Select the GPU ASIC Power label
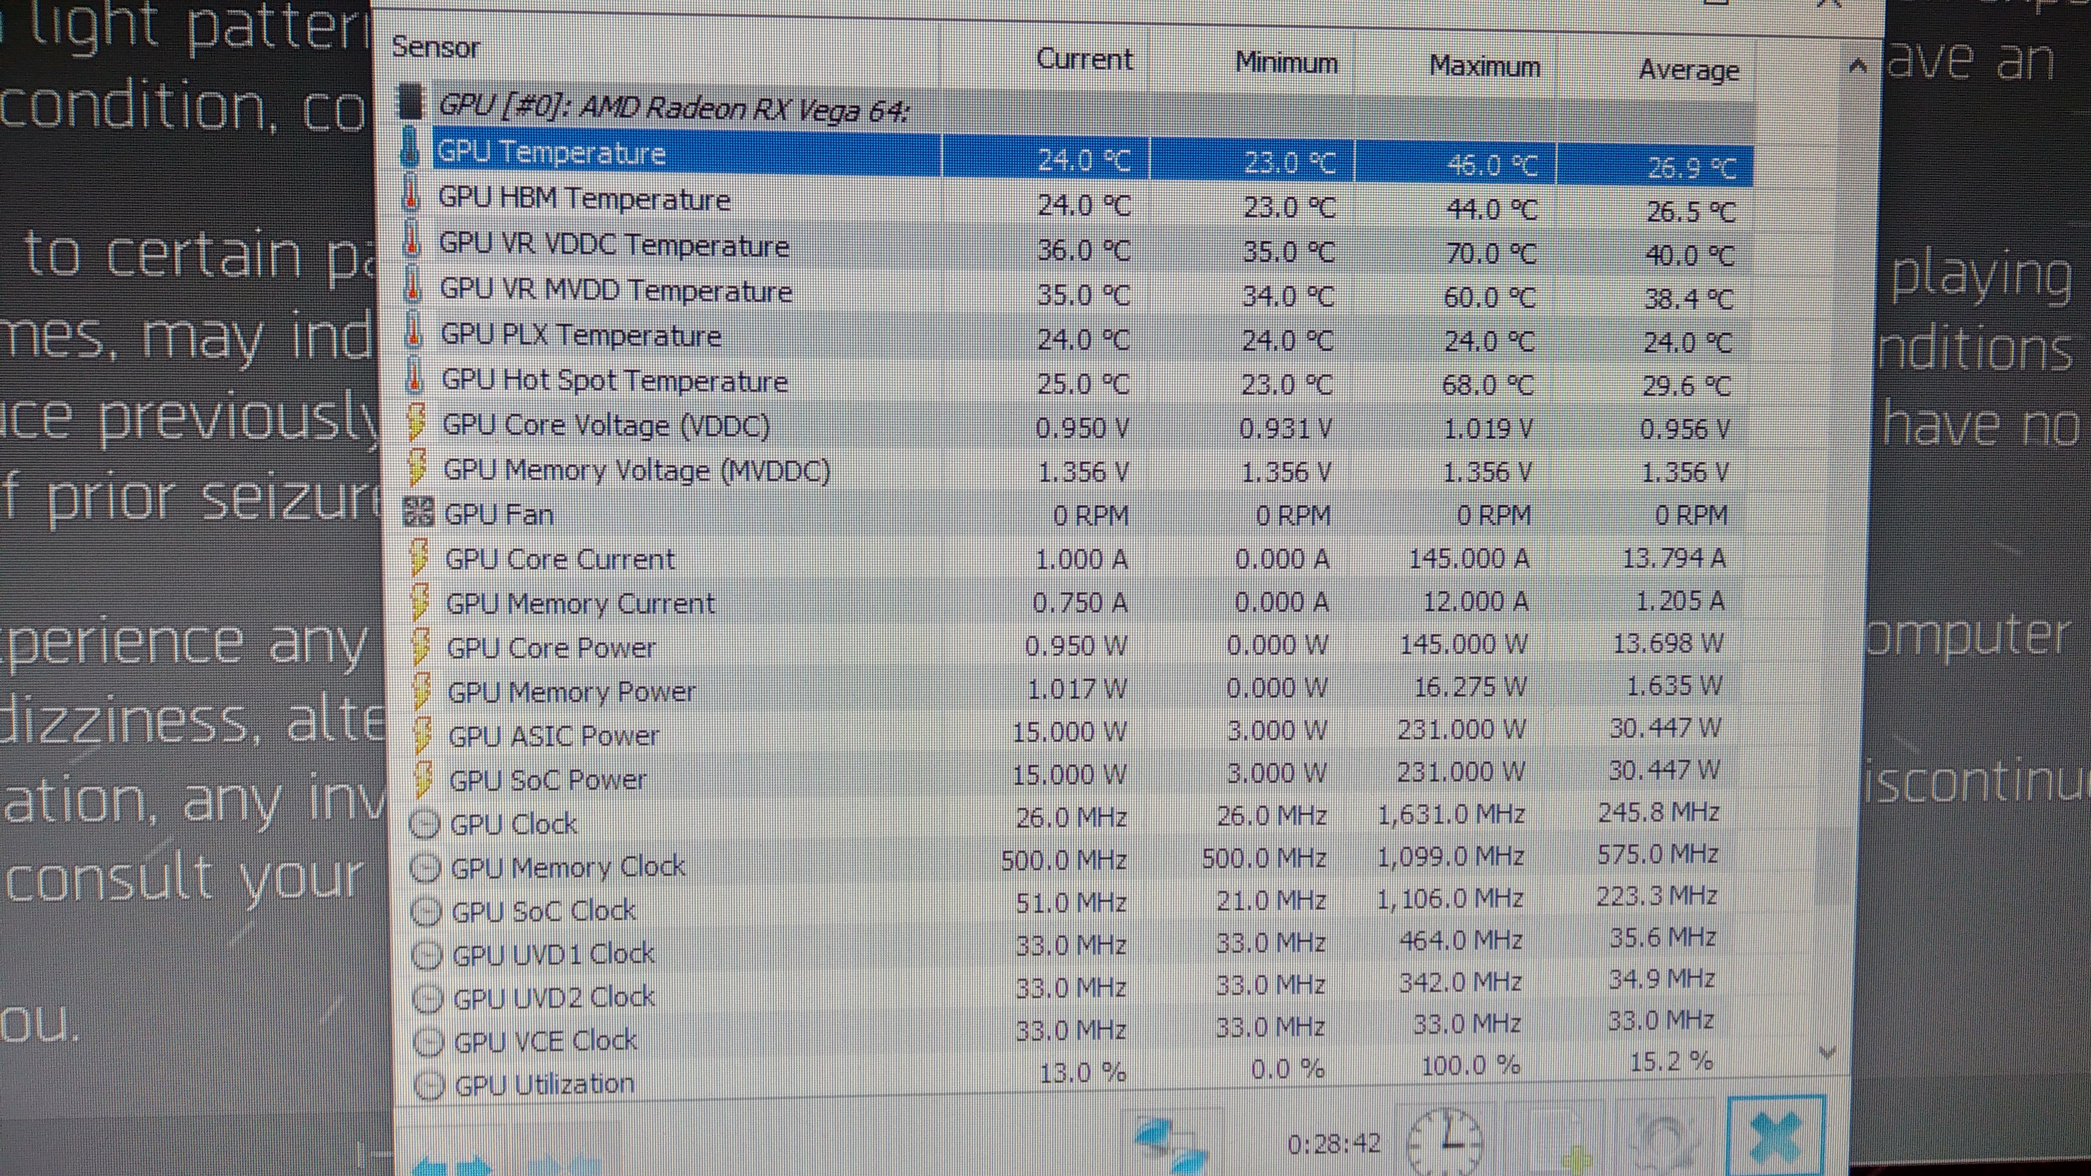The image size is (2091, 1176). point(554,735)
